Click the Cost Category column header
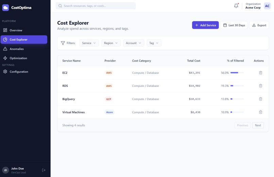This screenshot has width=274, height=177. click(141, 60)
